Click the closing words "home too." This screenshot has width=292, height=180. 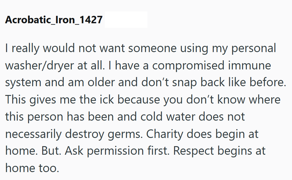[32, 168]
